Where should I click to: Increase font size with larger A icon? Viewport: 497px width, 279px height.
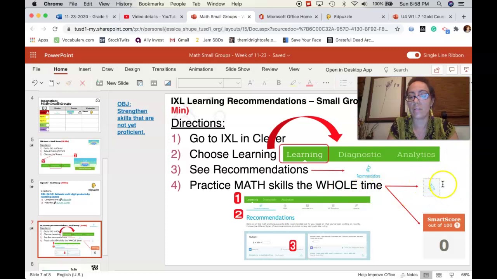click(x=250, y=83)
